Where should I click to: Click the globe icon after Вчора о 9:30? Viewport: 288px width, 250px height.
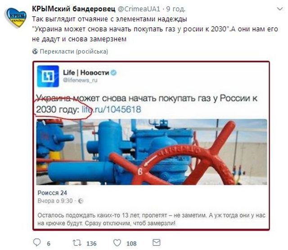click(x=81, y=201)
